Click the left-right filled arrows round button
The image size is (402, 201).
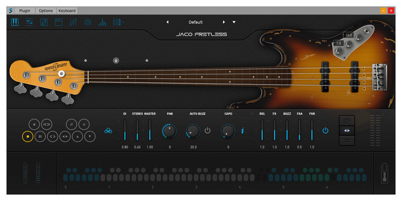(x=65, y=136)
